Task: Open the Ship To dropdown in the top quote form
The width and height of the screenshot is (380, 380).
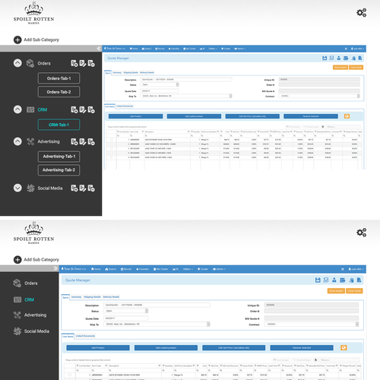Action: coord(230,96)
